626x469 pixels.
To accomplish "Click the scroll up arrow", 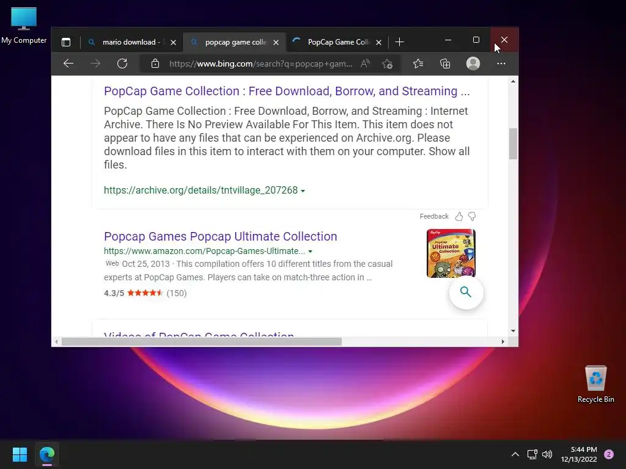I will pos(513,81).
